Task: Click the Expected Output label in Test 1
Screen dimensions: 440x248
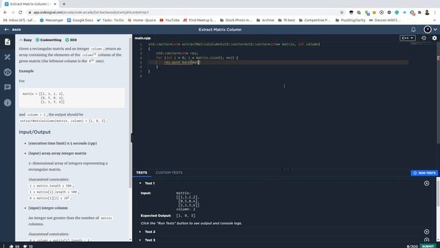Action: click(x=156, y=216)
